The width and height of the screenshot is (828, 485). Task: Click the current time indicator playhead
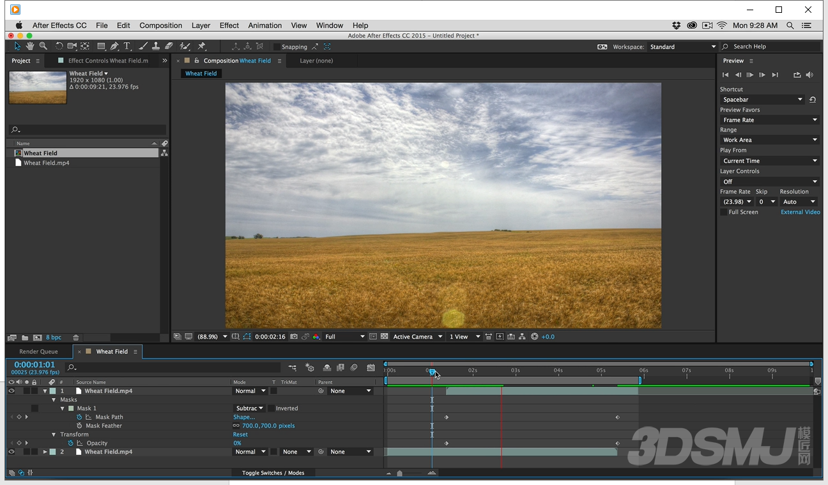click(432, 371)
